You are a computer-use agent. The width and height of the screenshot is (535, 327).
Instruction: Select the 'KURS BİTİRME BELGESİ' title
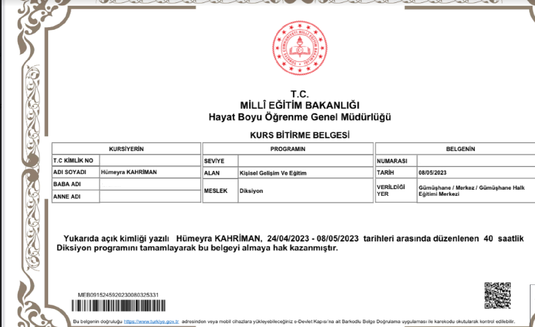pos(300,135)
